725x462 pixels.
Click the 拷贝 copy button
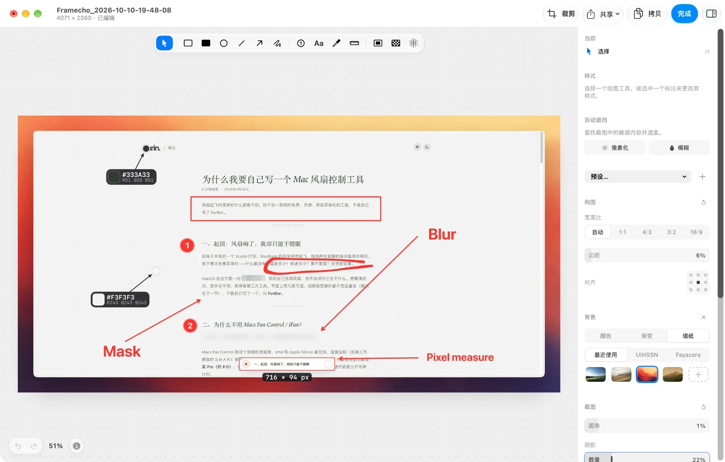coord(647,14)
